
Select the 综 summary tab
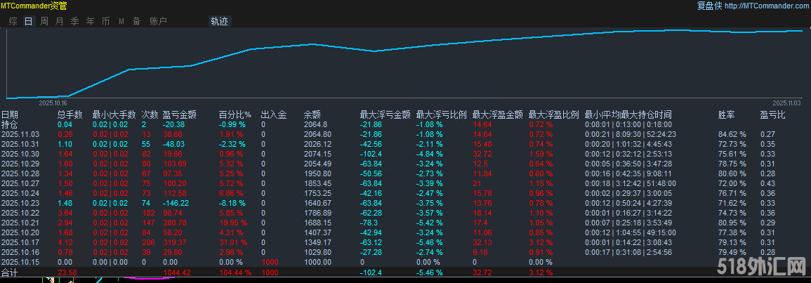click(13, 21)
